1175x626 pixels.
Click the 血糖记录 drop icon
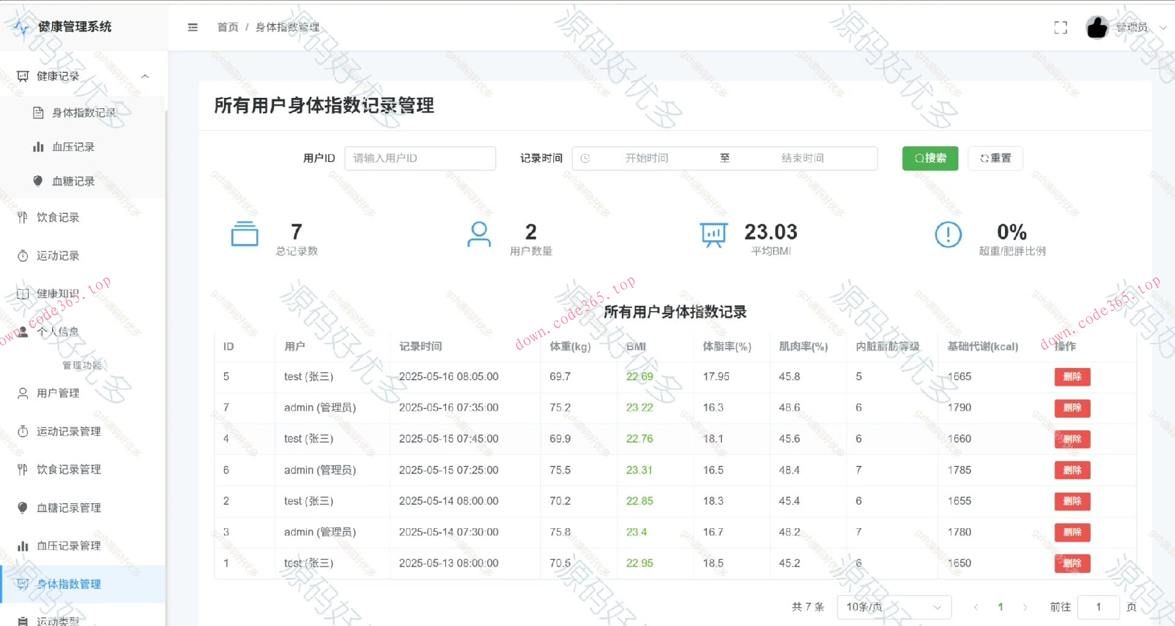[x=39, y=181]
